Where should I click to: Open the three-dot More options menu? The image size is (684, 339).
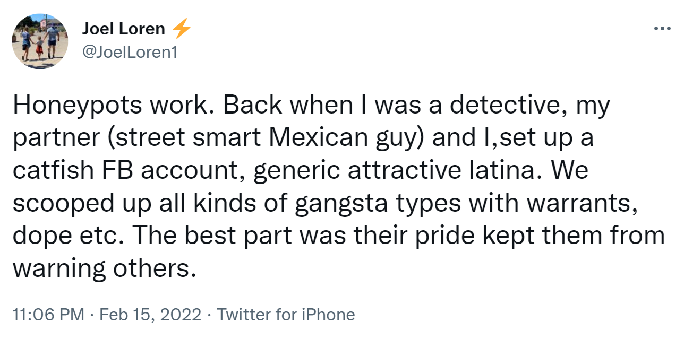tap(662, 28)
